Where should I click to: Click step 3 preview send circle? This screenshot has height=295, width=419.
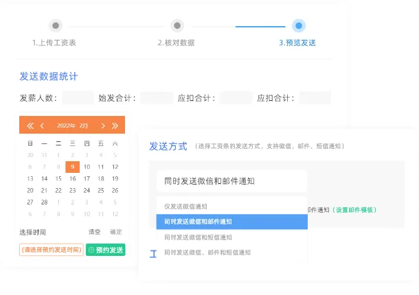pos(299,25)
